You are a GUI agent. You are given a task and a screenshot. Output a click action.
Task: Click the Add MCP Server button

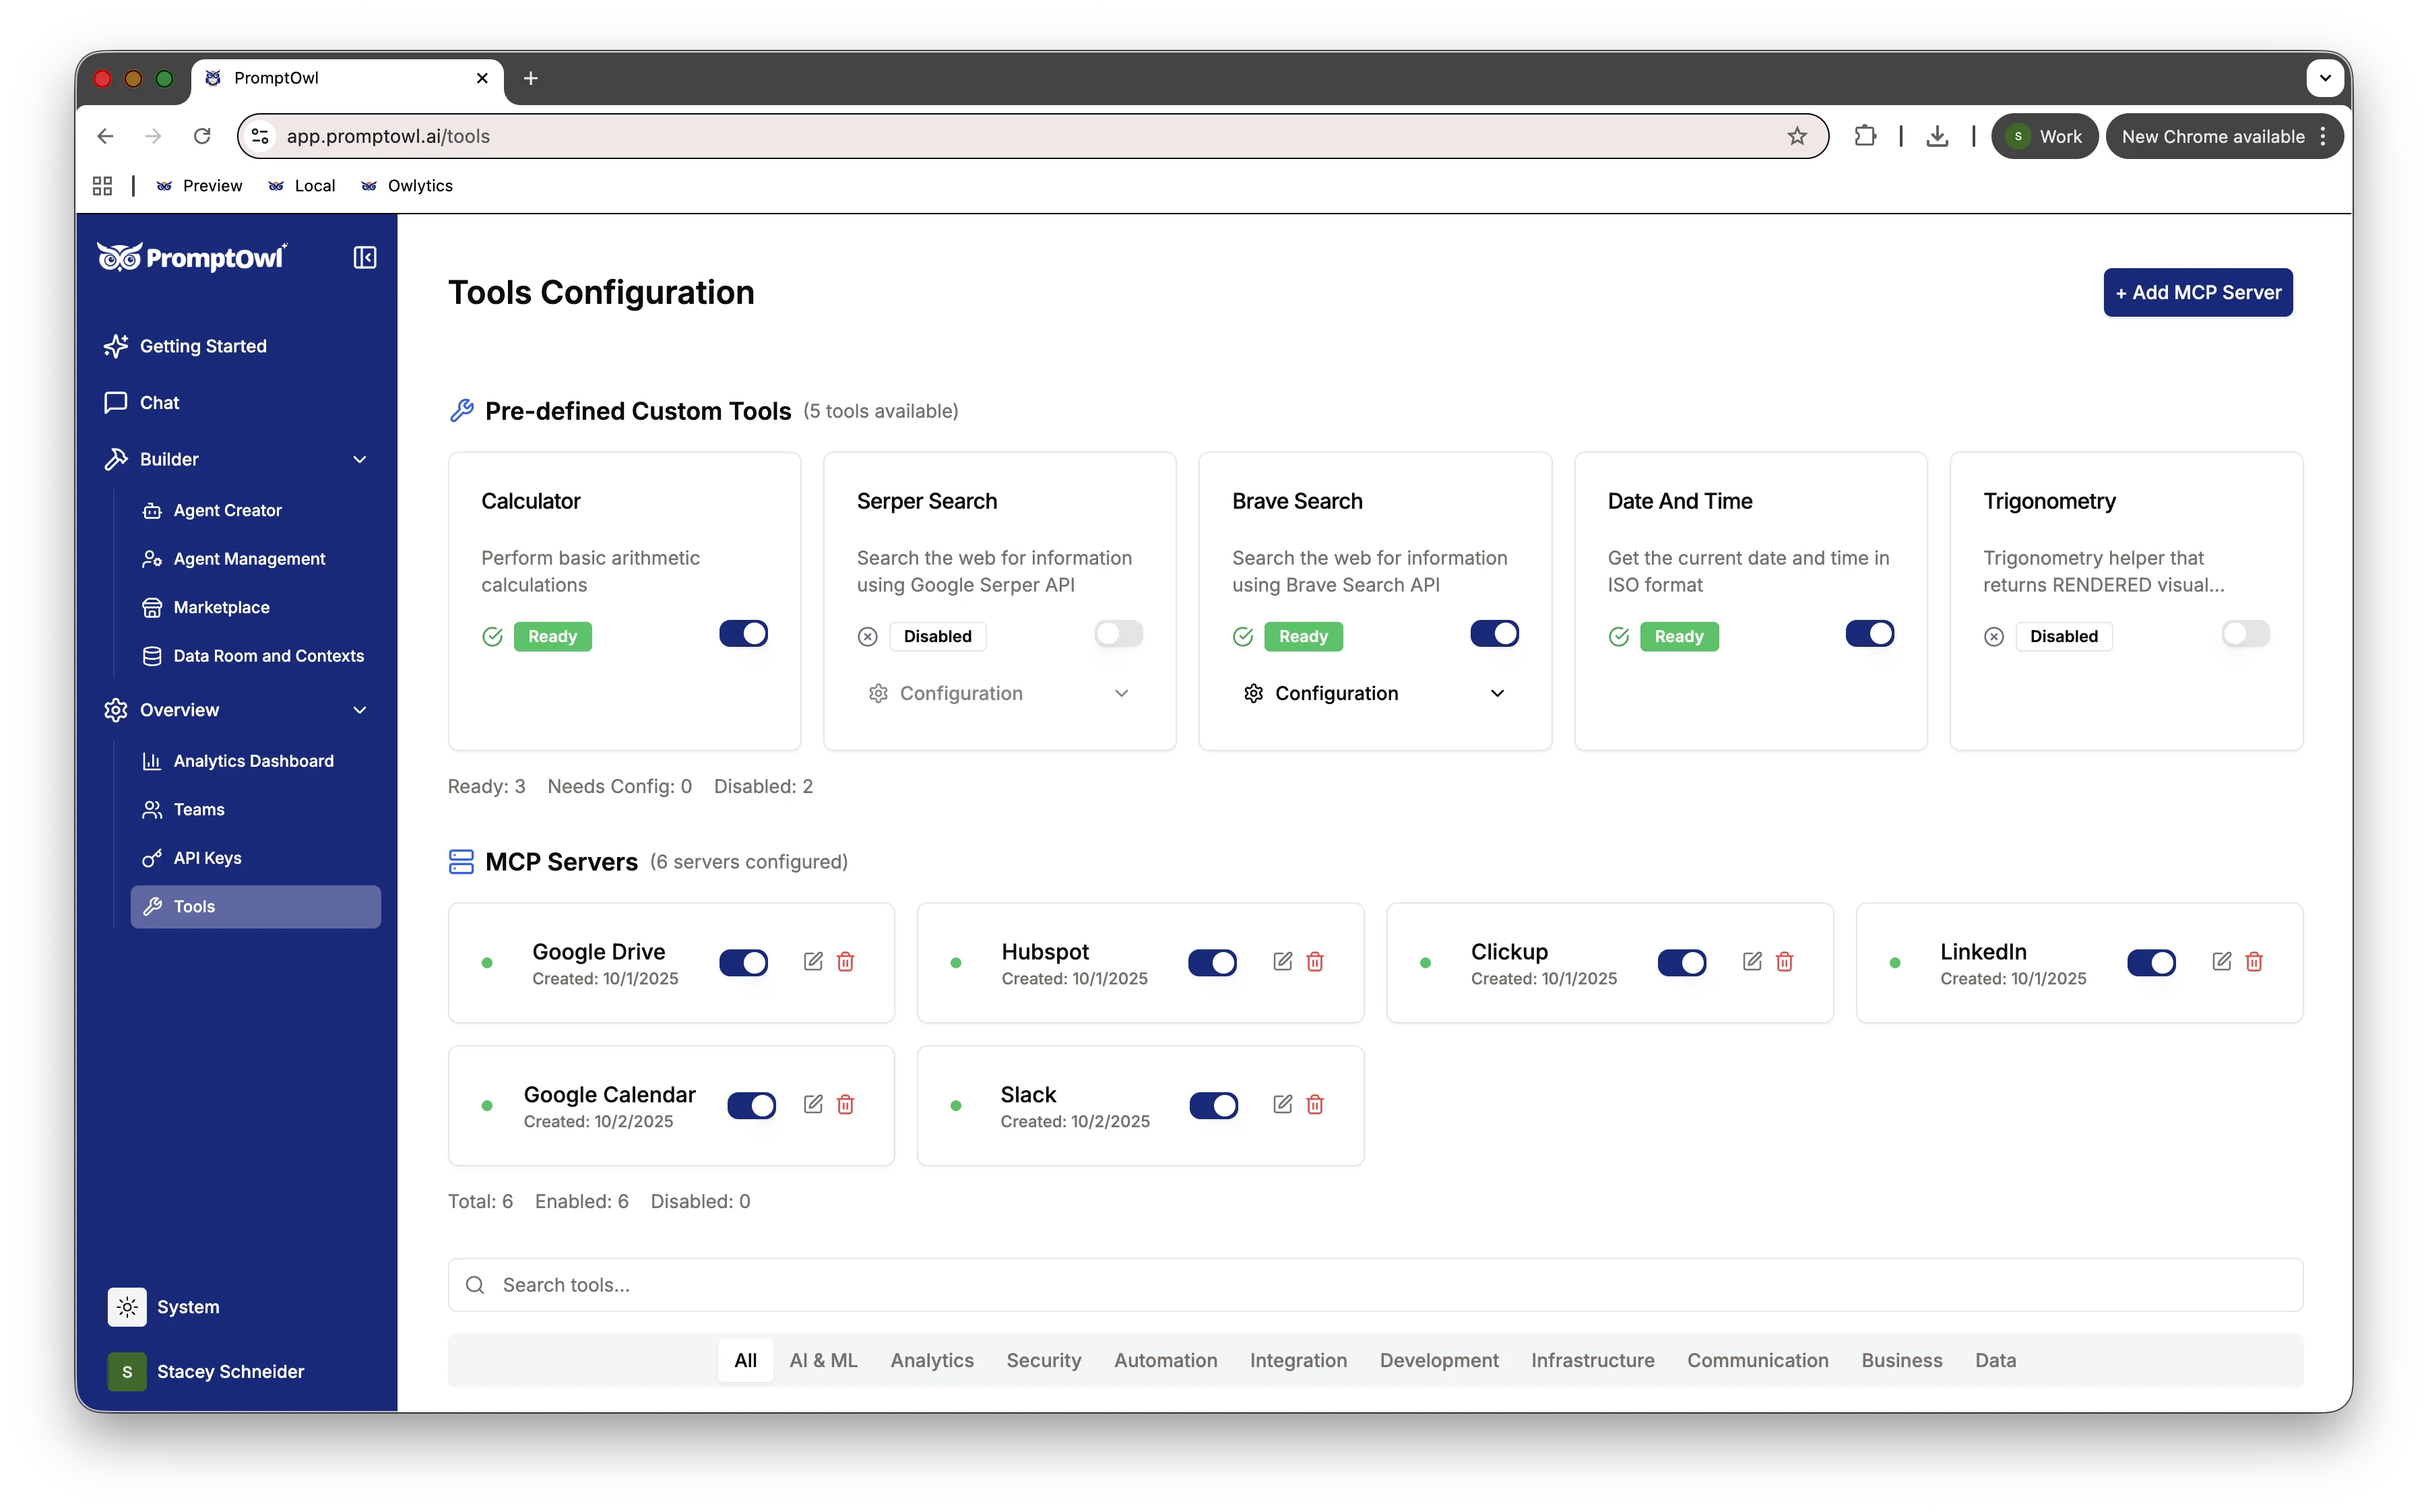pyautogui.click(x=2198, y=292)
